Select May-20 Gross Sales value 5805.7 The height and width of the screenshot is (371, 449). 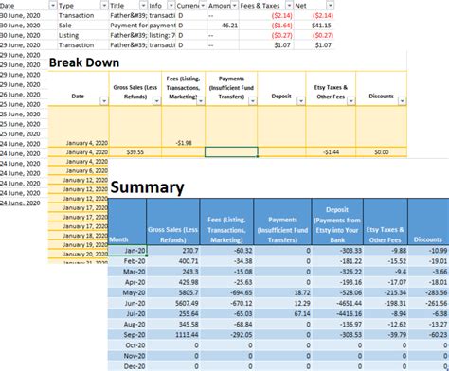(173, 292)
